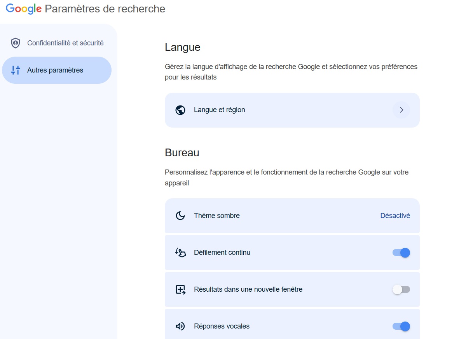
Task: Click the description starting Gérez la langue d'affichage
Action: [x=291, y=72]
